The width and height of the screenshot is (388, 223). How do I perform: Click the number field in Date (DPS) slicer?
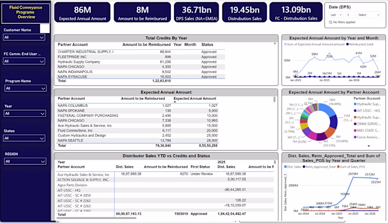pos(350,15)
